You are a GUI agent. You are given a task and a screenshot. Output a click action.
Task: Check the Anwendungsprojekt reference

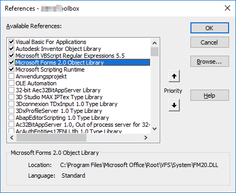pos(12,76)
